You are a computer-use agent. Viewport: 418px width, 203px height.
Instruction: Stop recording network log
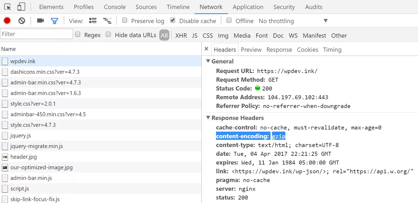click(x=7, y=21)
